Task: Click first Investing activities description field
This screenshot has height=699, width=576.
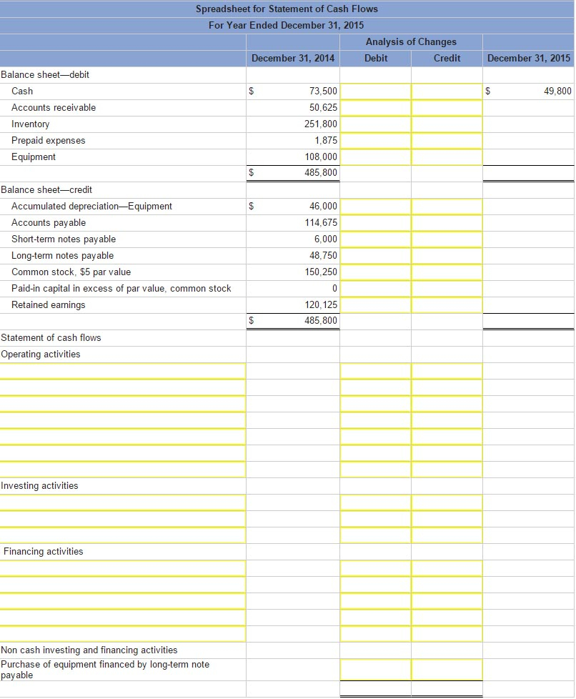Action: click(123, 502)
